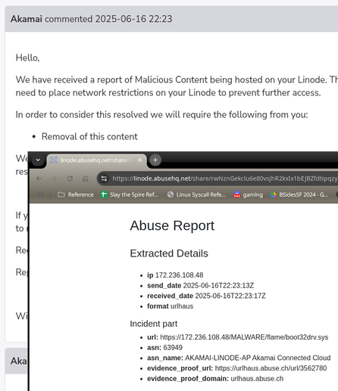The width and height of the screenshot is (338, 391).
Task: Click the ip 172.236.108.48 entry
Action: [175, 275]
